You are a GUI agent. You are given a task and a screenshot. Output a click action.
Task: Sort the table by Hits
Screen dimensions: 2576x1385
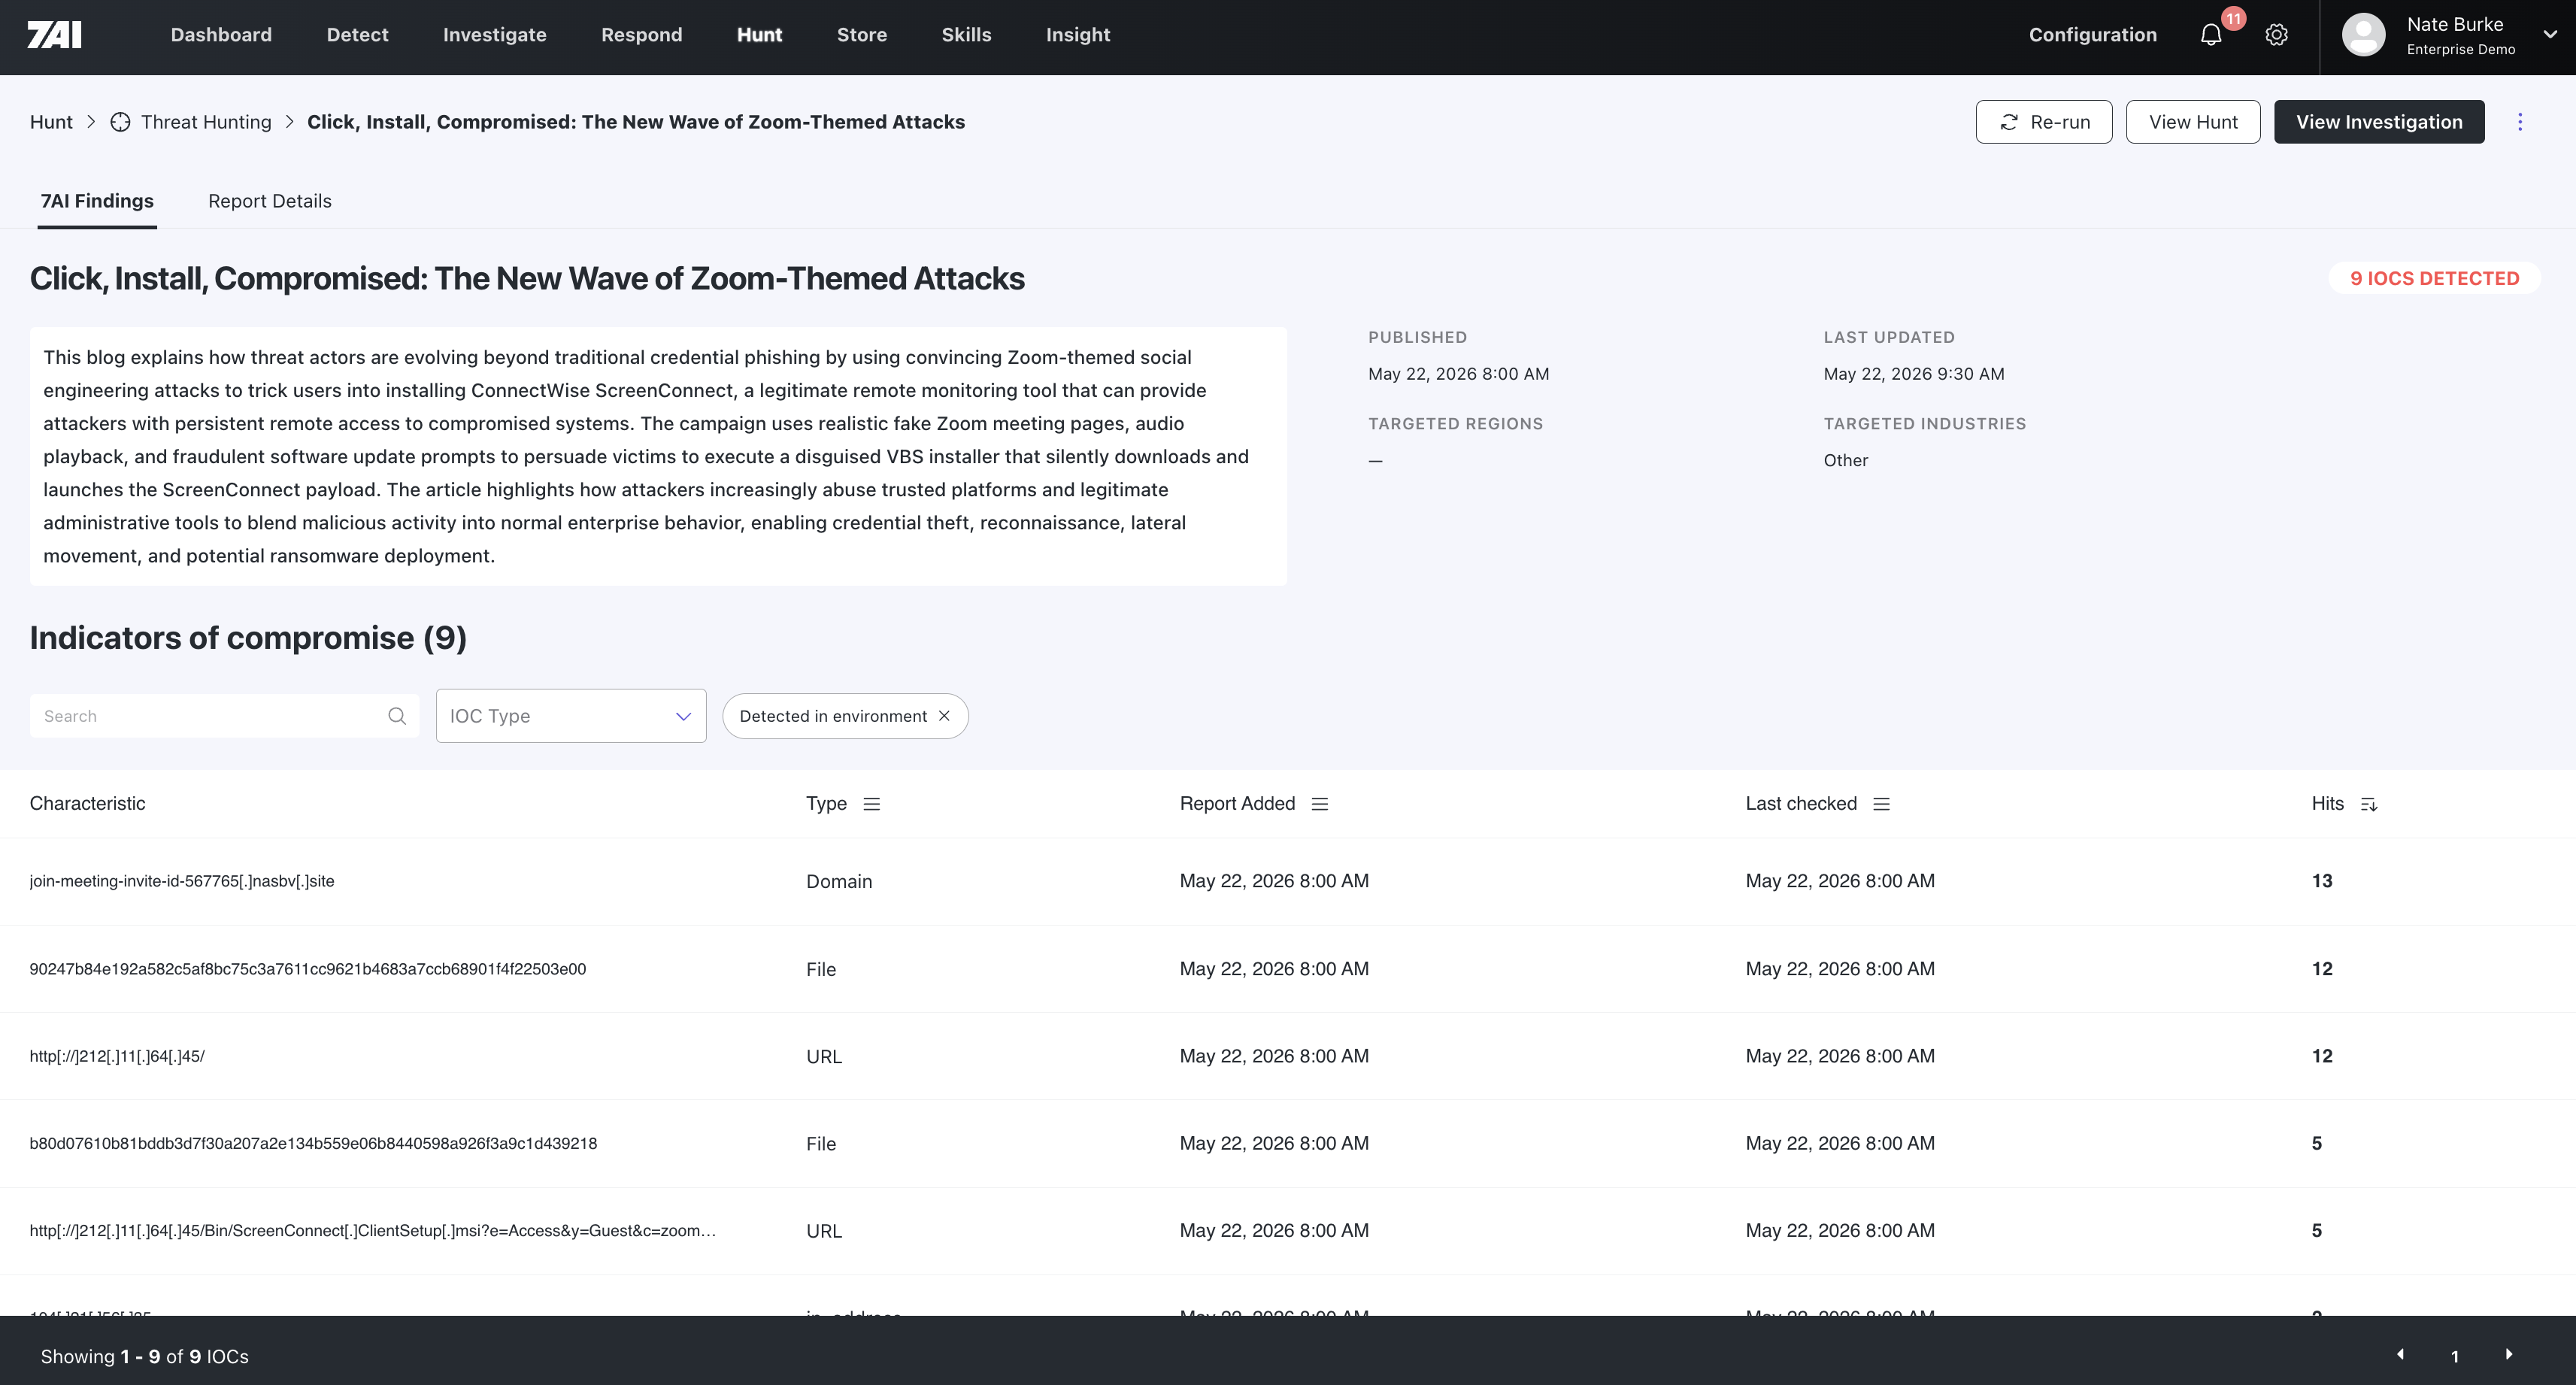(2369, 804)
